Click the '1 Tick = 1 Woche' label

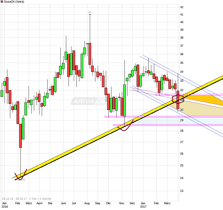coord(40,199)
